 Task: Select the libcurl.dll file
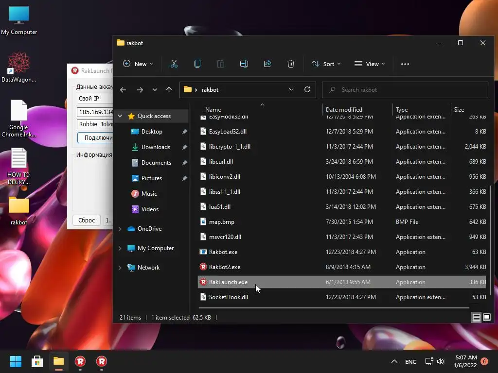click(x=342, y=161)
